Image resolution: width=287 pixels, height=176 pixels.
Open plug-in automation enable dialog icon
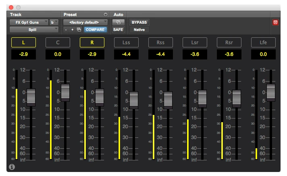[x=119, y=22]
